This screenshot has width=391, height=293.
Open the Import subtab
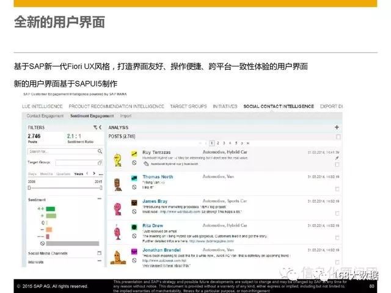click(126, 116)
